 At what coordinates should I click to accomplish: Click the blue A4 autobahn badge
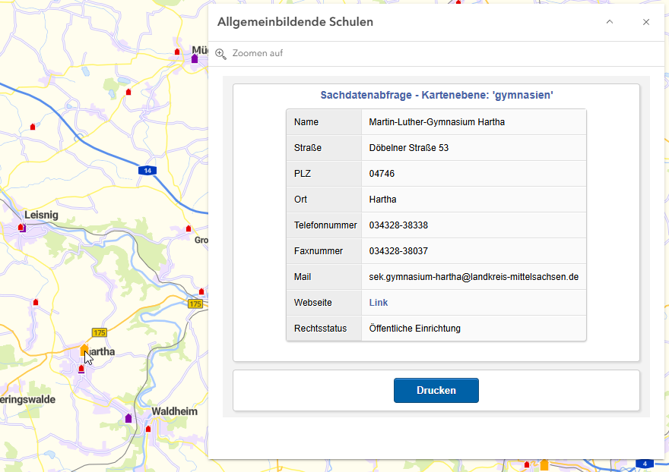tap(644, 463)
